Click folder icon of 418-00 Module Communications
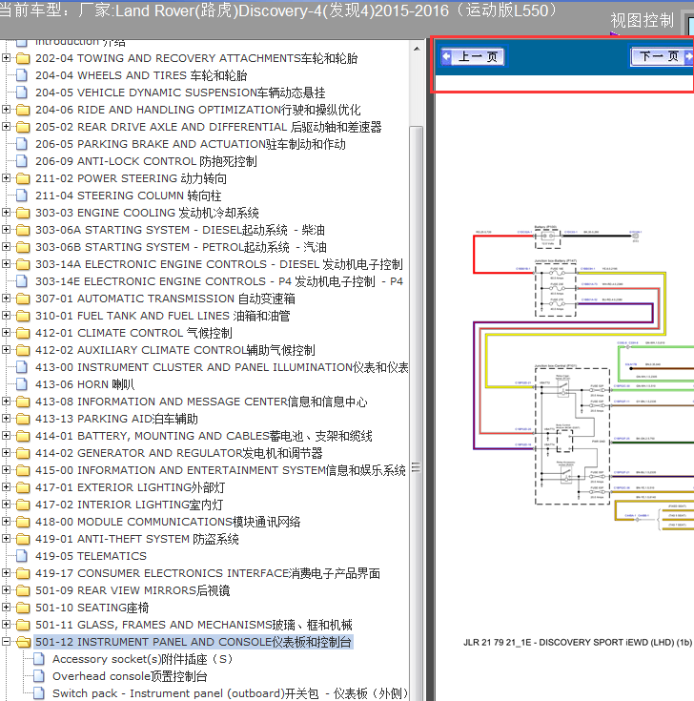 pos(23,523)
